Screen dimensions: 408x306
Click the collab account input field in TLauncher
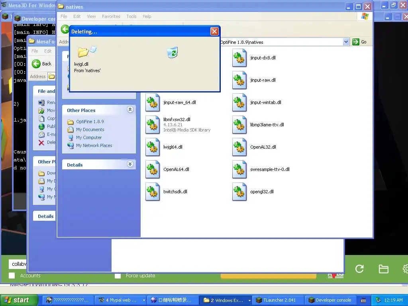click(18, 264)
